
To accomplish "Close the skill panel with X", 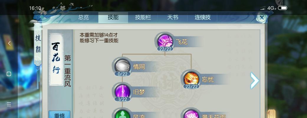I will pos(262,18).
